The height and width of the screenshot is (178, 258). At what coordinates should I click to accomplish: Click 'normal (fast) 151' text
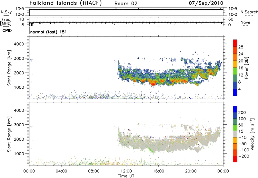click(x=49, y=32)
